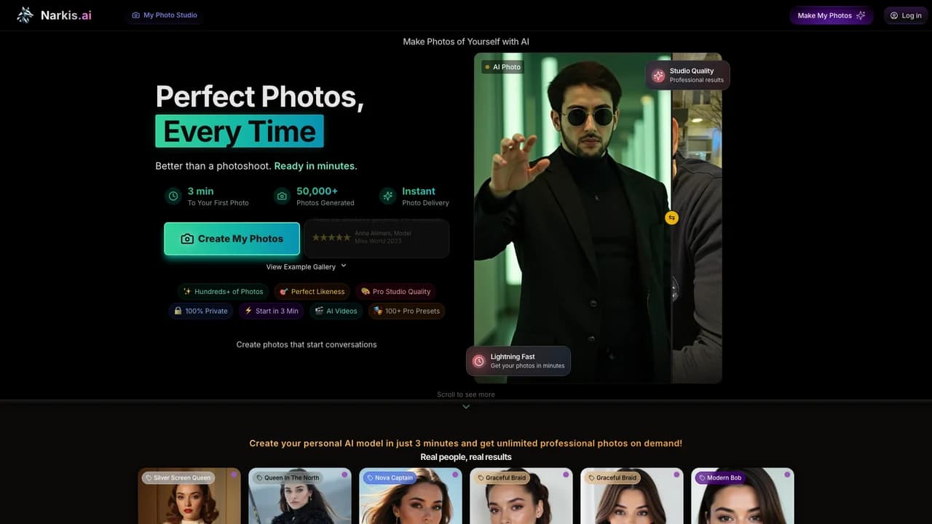Click the AI photo of the man in sunglasses

click(572, 218)
